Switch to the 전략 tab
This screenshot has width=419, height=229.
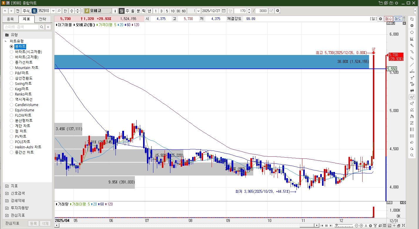click(43, 19)
